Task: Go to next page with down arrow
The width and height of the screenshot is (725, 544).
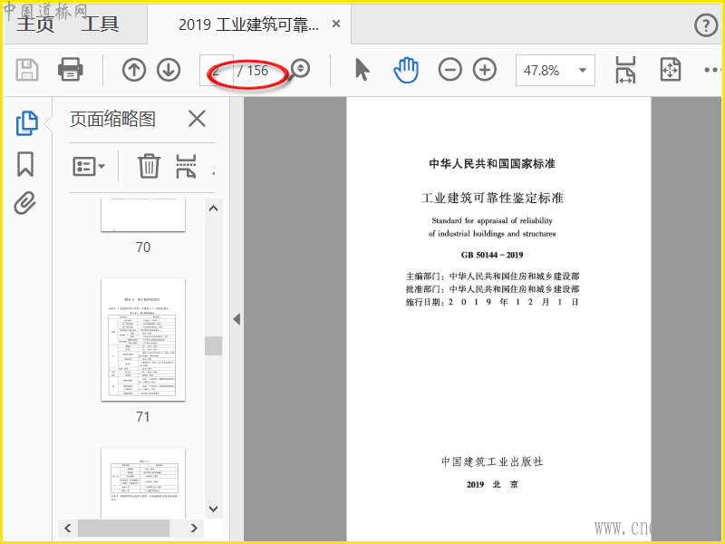Action: (x=169, y=70)
